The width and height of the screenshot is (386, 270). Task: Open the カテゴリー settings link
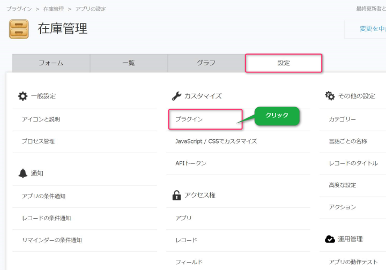(x=342, y=119)
